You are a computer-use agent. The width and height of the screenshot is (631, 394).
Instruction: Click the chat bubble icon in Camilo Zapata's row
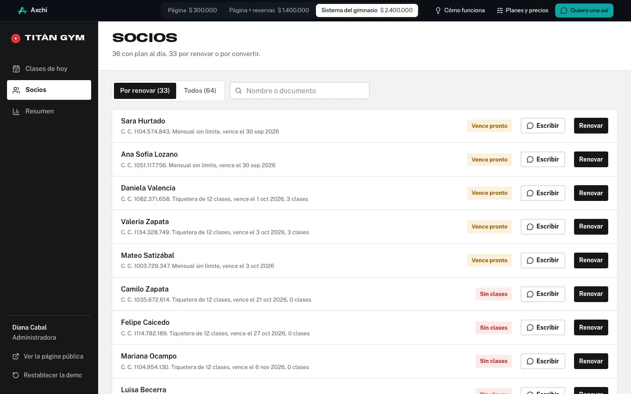(530, 294)
